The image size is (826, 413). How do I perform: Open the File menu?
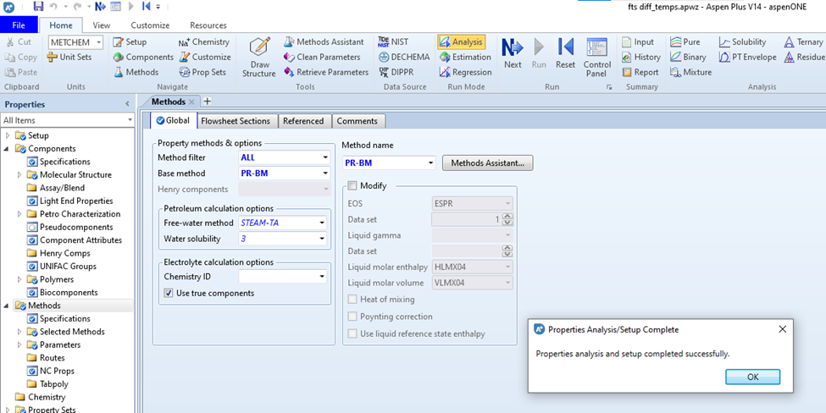click(19, 25)
